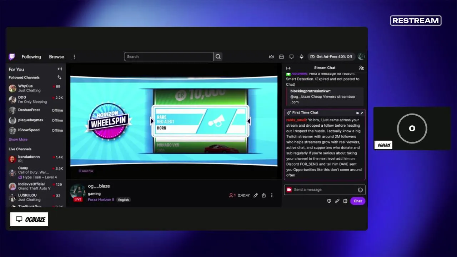Click the AutoMod green badge

288,74
